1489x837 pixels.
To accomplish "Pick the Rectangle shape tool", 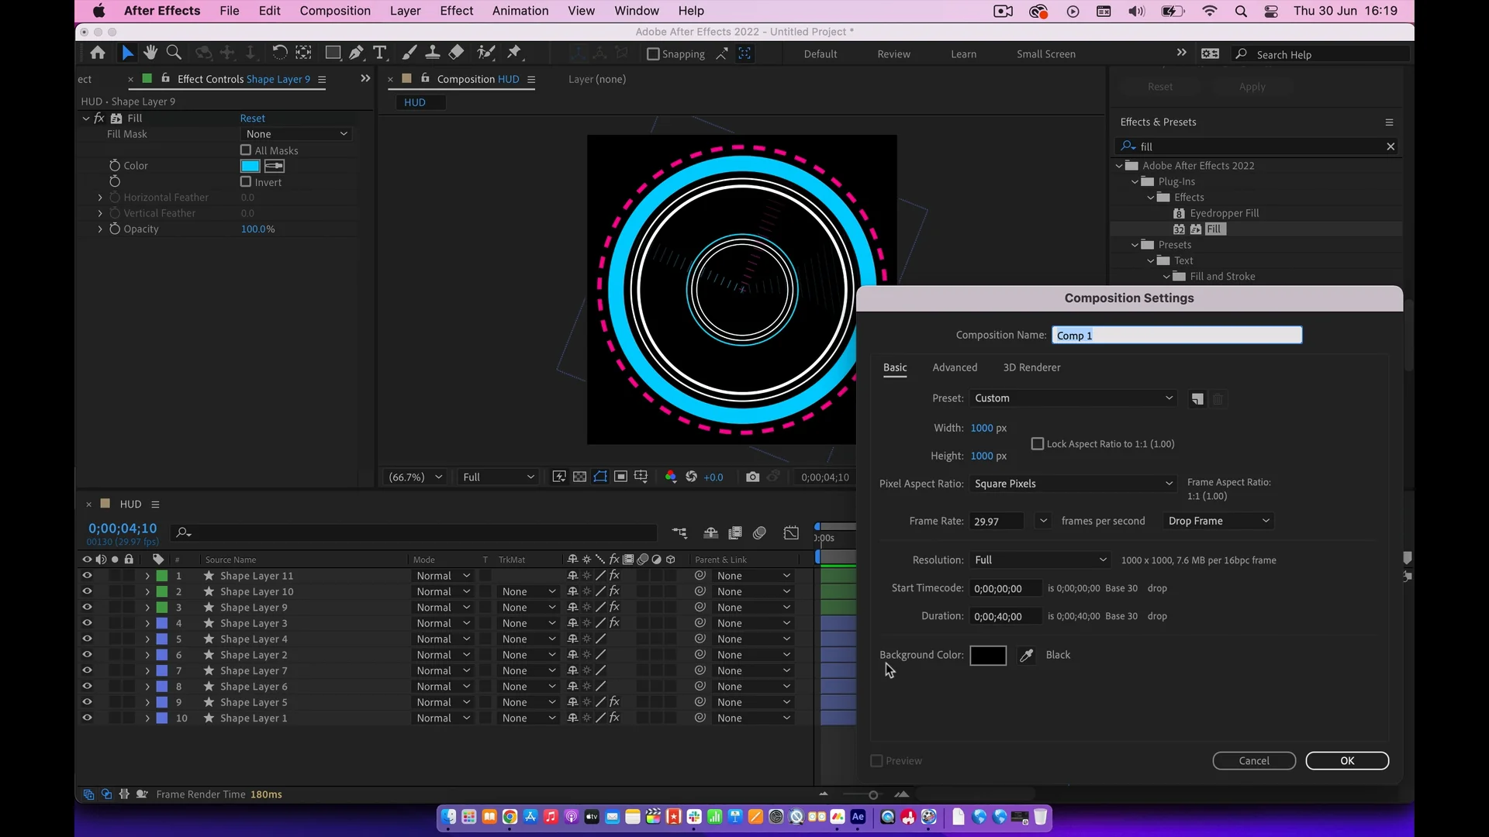I will (333, 53).
